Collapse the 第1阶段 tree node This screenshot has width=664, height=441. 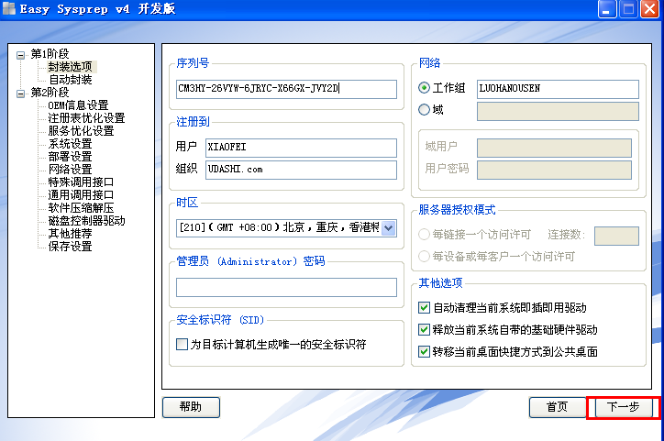(21, 54)
